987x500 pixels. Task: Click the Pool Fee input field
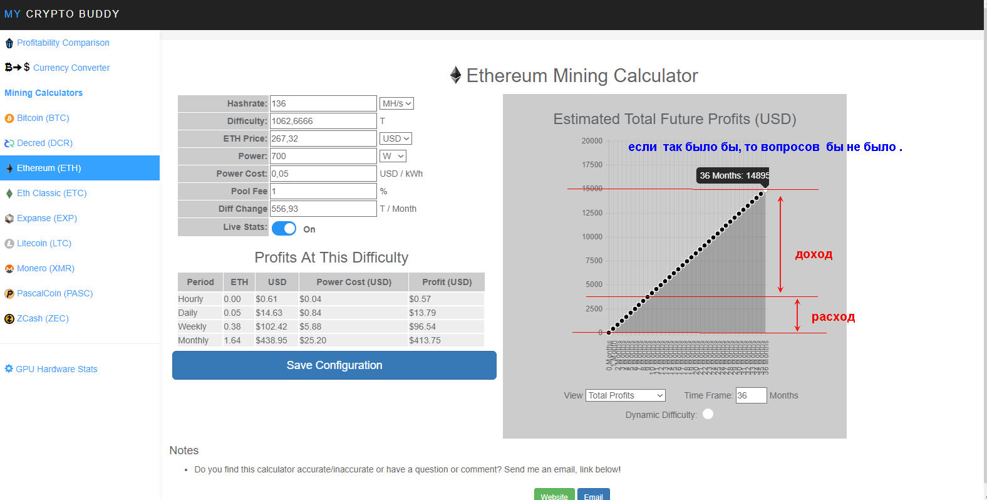pyautogui.click(x=323, y=191)
